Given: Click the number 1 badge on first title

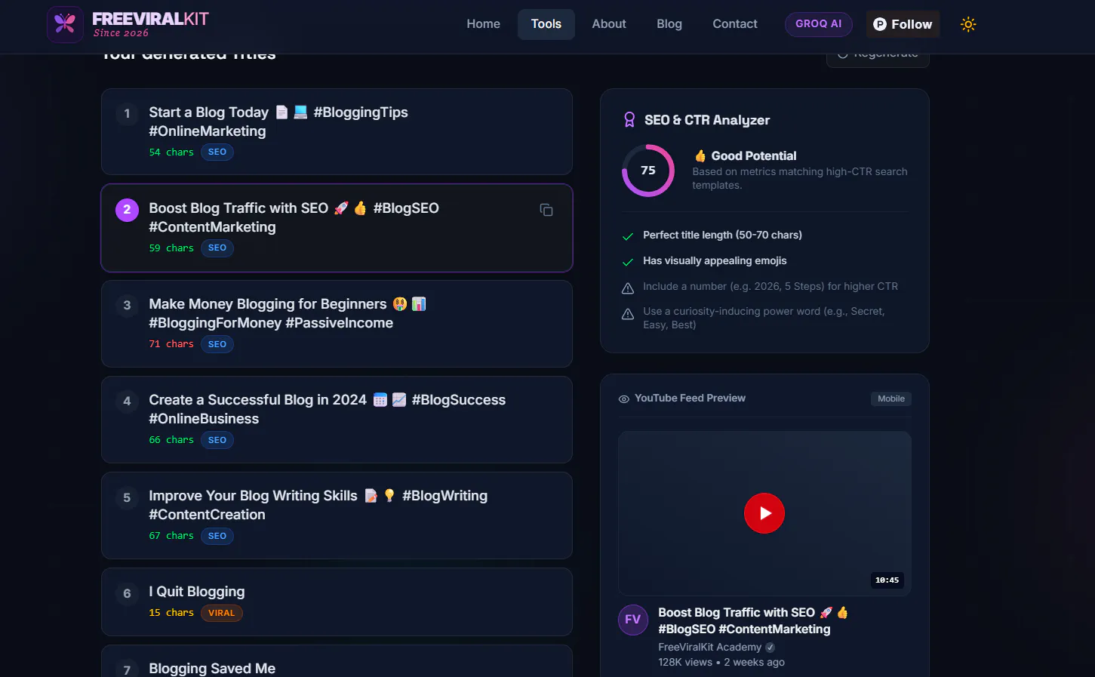Looking at the screenshot, I should coord(127,114).
